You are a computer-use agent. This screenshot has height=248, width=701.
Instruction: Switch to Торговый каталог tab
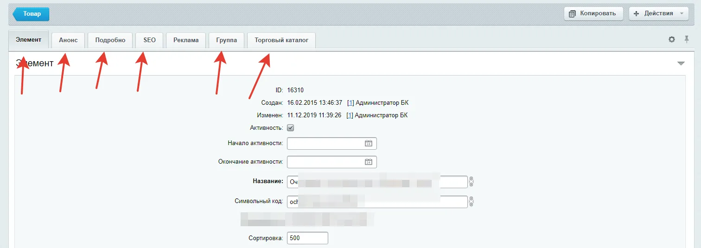[281, 40]
